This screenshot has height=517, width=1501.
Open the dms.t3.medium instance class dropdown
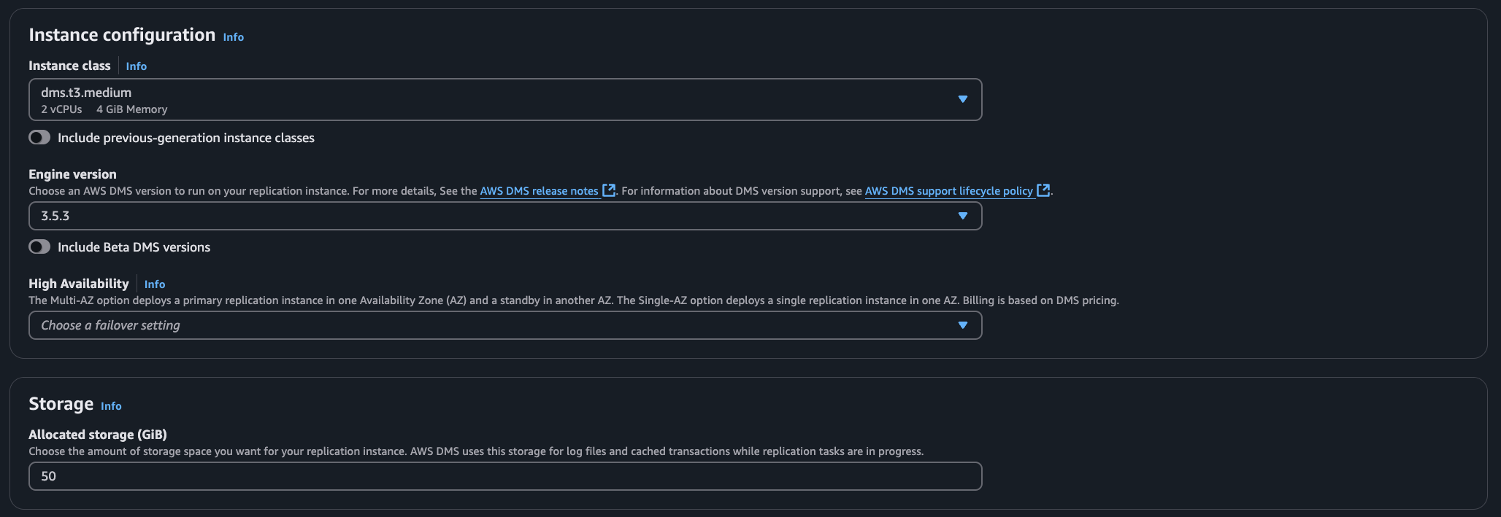pos(496,99)
